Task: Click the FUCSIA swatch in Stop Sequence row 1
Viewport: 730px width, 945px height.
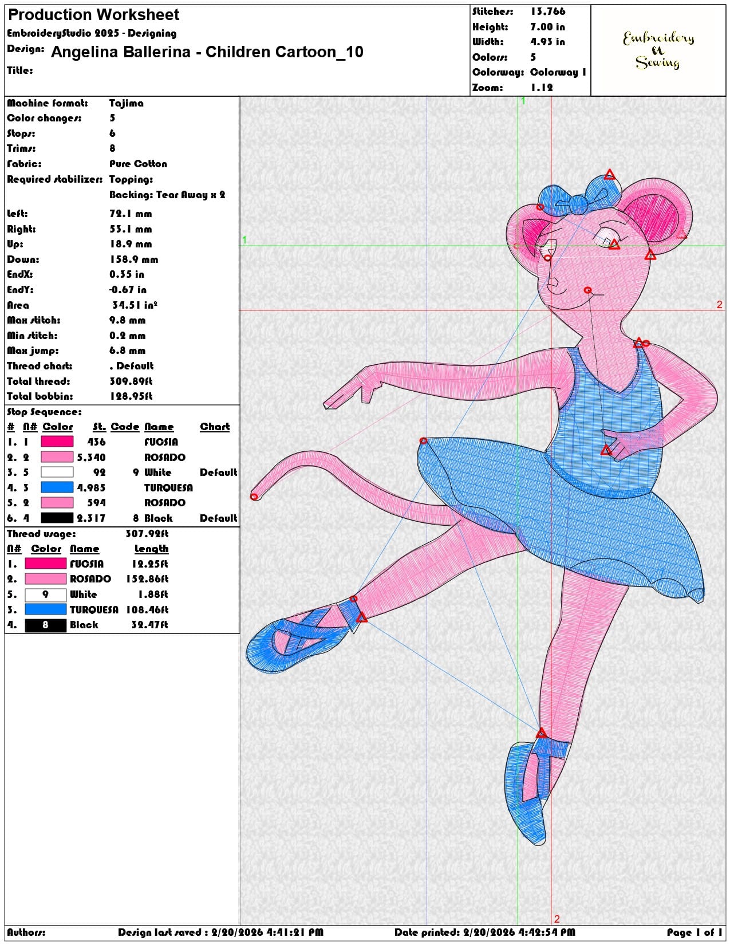Action: pyautogui.click(x=57, y=442)
